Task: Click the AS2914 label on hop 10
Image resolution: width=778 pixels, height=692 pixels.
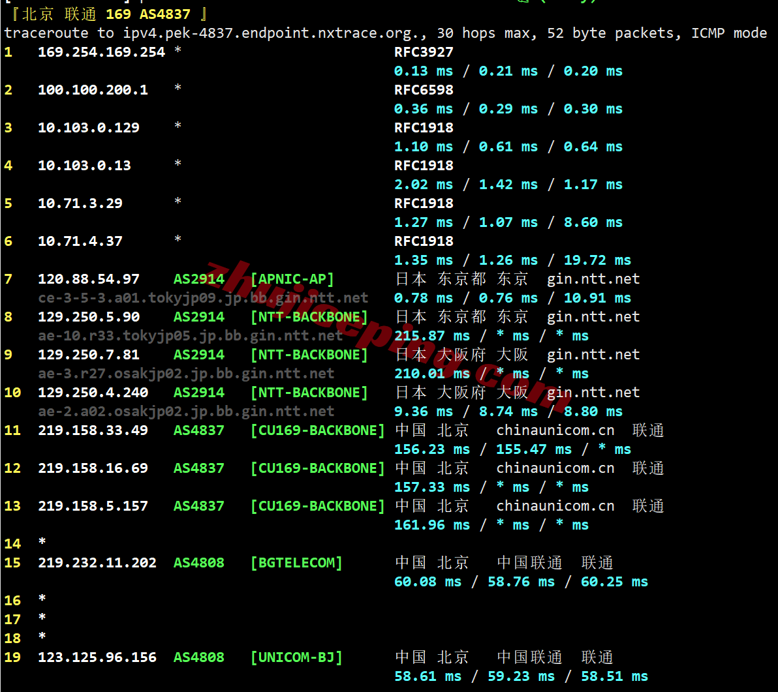Action: tap(198, 393)
